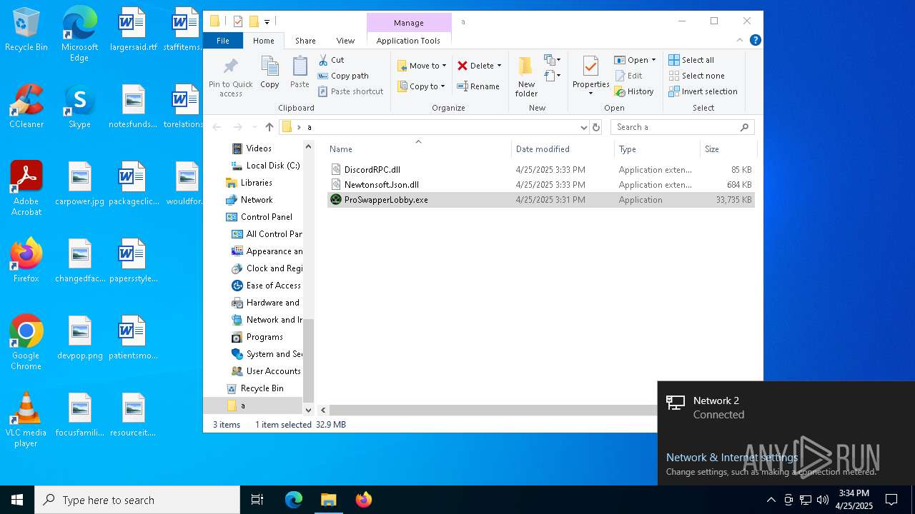Click History in Open group
The width and height of the screenshot is (915, 514).
[x=634, y=91]
